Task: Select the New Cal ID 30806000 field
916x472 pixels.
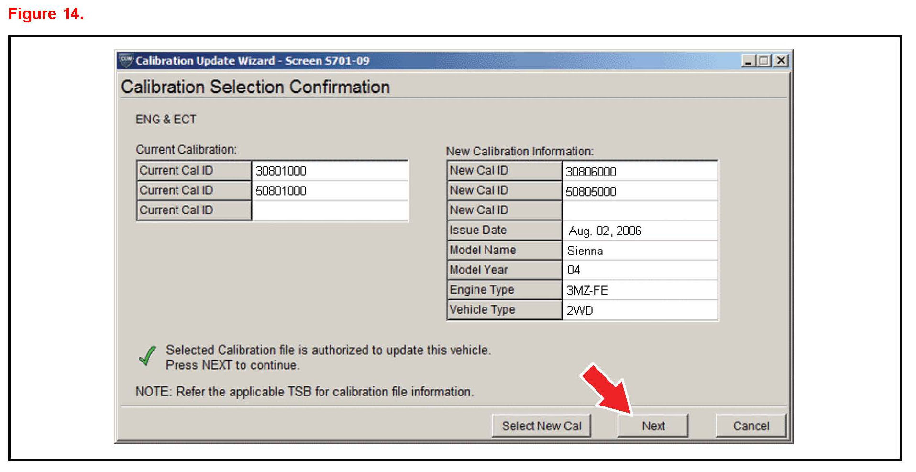Action: (x=640, y=171)
